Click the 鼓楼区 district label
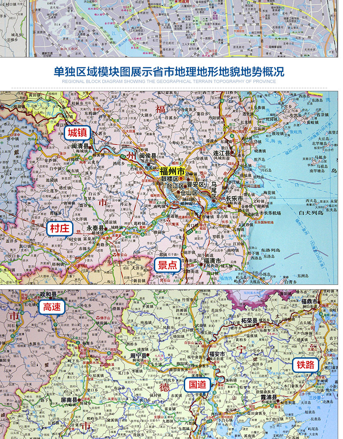The height and width of the screenshot is (439, 343). tap(169, 179)
